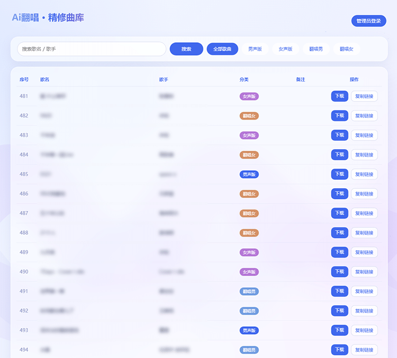Click the row number 492
The image size is (397, 358).
(x=24, y=310)
